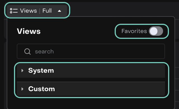Viewport: 179px width, 109px height.
Task: Click the white knob of the Favorites switch
Action: click(154, 31)
